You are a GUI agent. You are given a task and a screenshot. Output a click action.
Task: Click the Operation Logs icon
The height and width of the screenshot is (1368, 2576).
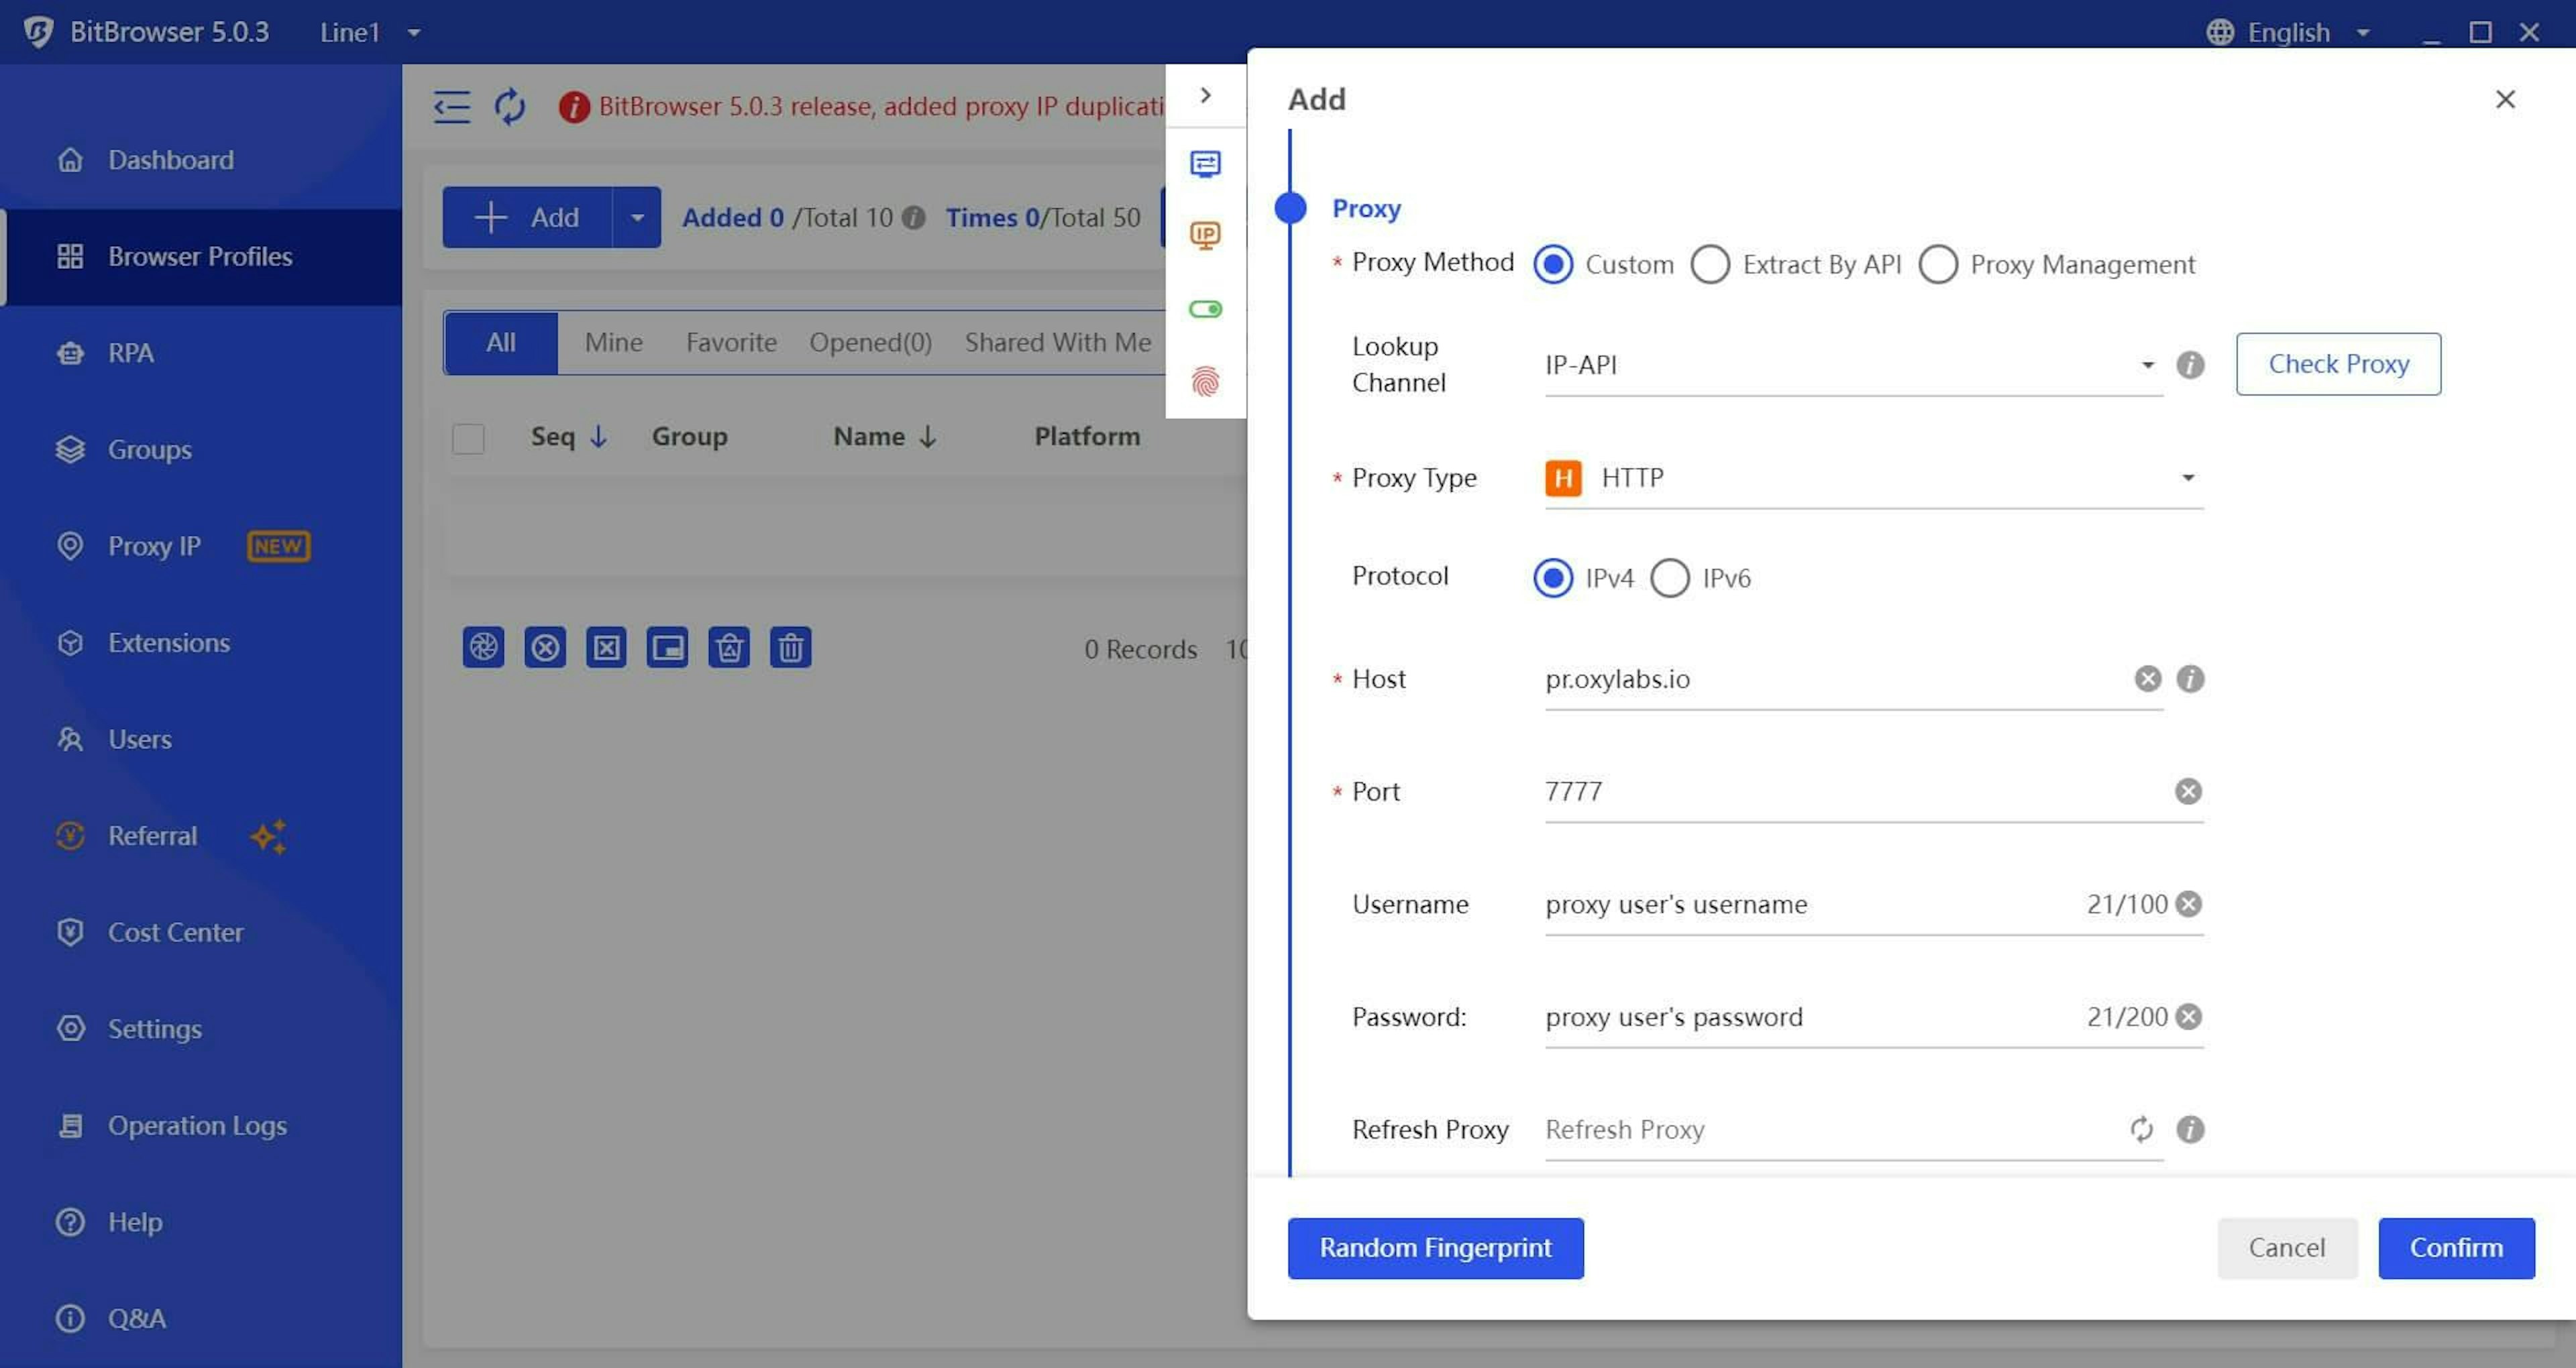point(70,1125)
